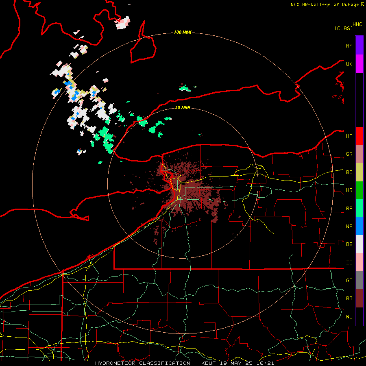Click the DS white legend swatch
Viewport: 366px width, 366px height.
(x=359, y=244)
